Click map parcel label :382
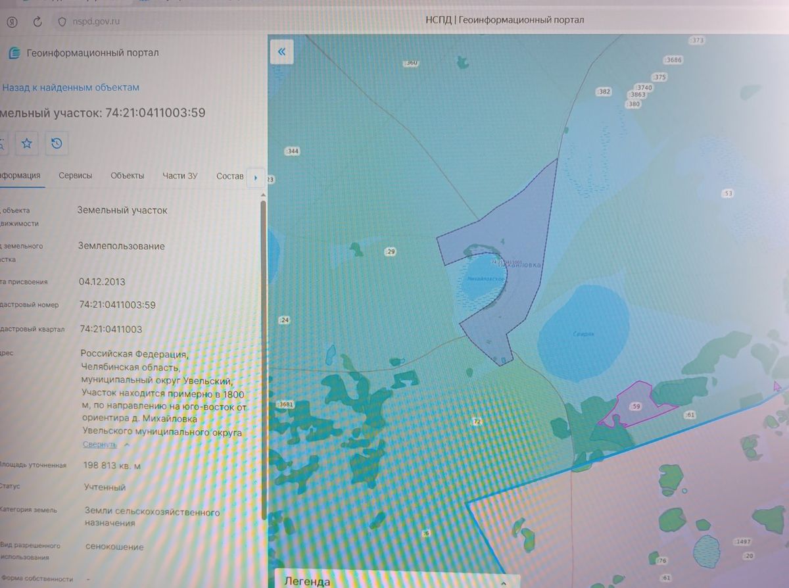This screenshot has height=588, width=789. click(604, 91)
